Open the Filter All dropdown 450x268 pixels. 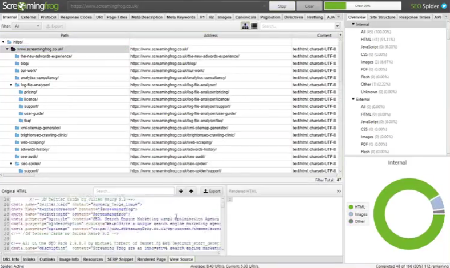click(x=27, y=26)
